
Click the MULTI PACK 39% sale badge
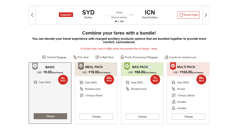pos(201,79)
